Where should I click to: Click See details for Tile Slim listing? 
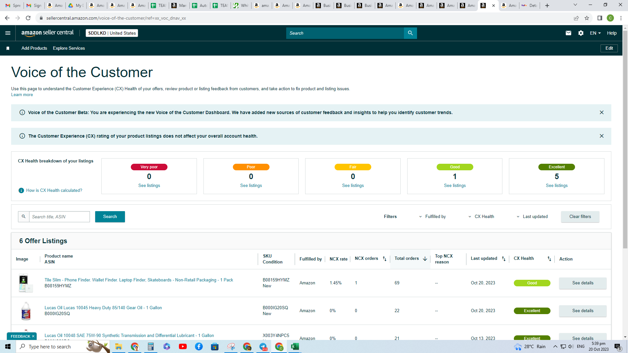tap(583, 283)
